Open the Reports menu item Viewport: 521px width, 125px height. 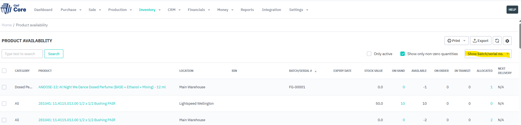click(x=247, y=10)
